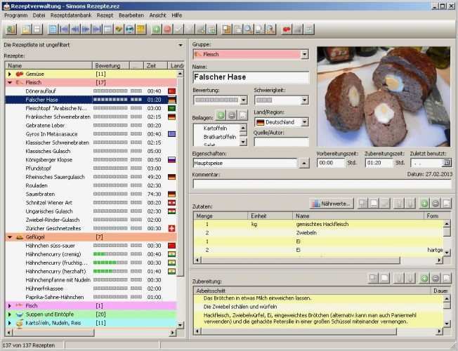Image resolution: width=458 pixels, height=351 pixels.
Task: Click green add step icon in Zubereitung
Action: tap(424, 278)
